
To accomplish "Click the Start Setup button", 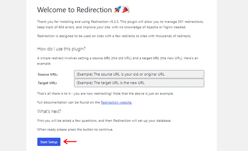I will coord(49,142).
